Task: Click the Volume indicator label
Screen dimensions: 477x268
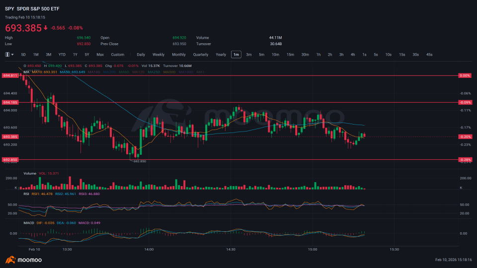Action: pos(30,174)
